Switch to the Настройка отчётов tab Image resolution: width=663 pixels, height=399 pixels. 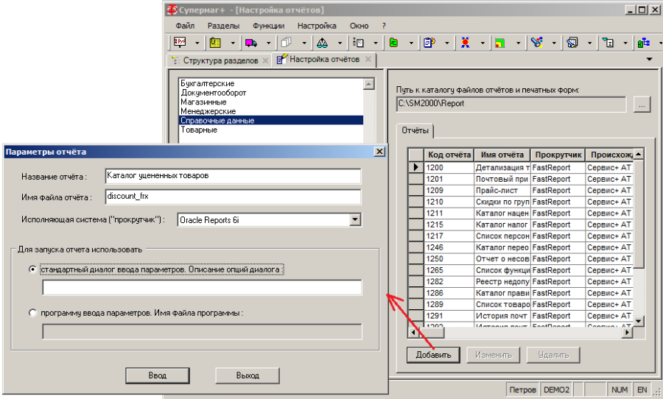pos(324,59)
